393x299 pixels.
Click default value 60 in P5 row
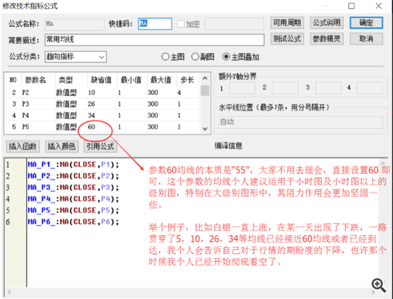point(92,127)
